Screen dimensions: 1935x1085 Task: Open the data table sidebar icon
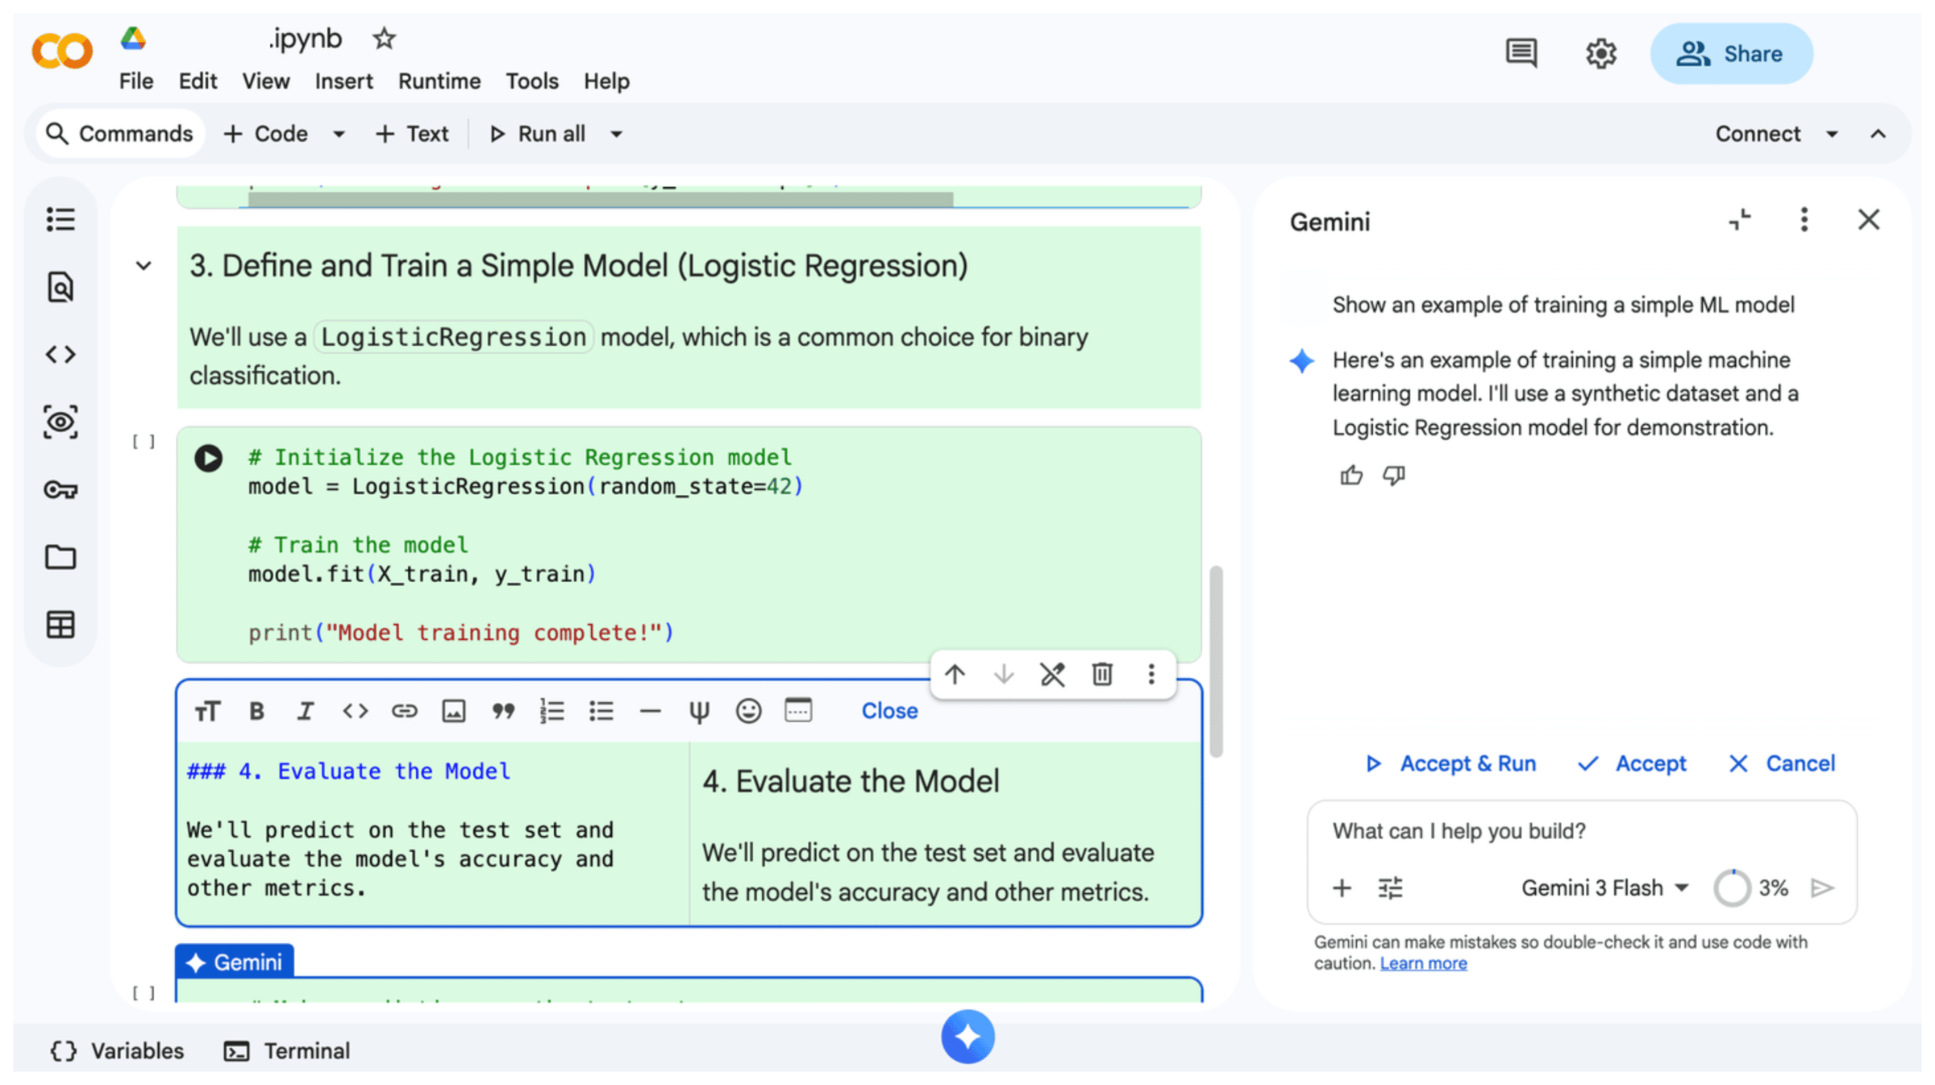point(60,625)
